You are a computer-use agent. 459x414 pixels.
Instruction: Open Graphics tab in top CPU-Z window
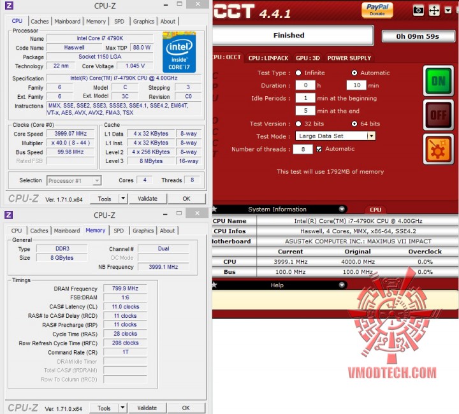[x=143, y=22]
